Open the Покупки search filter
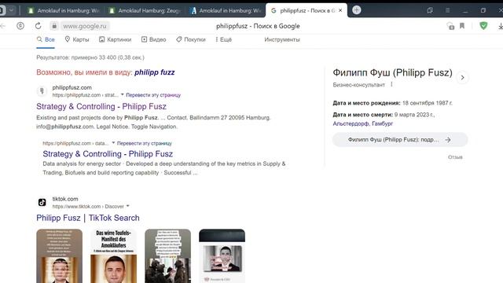Image resolution: width=503 pixels, height=283 pixels. point(190,39)
